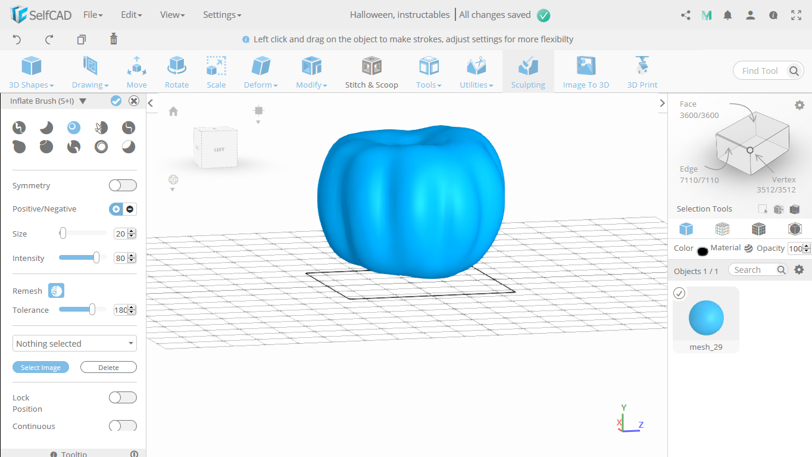Select the crescent-shaped sculpting brush icon
The height and width of the screenshot is (457, 812).
click(x=46, y=127)
